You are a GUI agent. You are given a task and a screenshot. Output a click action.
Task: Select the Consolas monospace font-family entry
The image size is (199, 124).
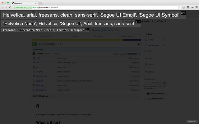(44, 30)
